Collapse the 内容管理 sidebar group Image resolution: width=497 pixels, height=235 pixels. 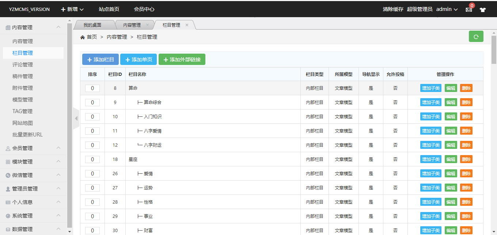point(58,27)
